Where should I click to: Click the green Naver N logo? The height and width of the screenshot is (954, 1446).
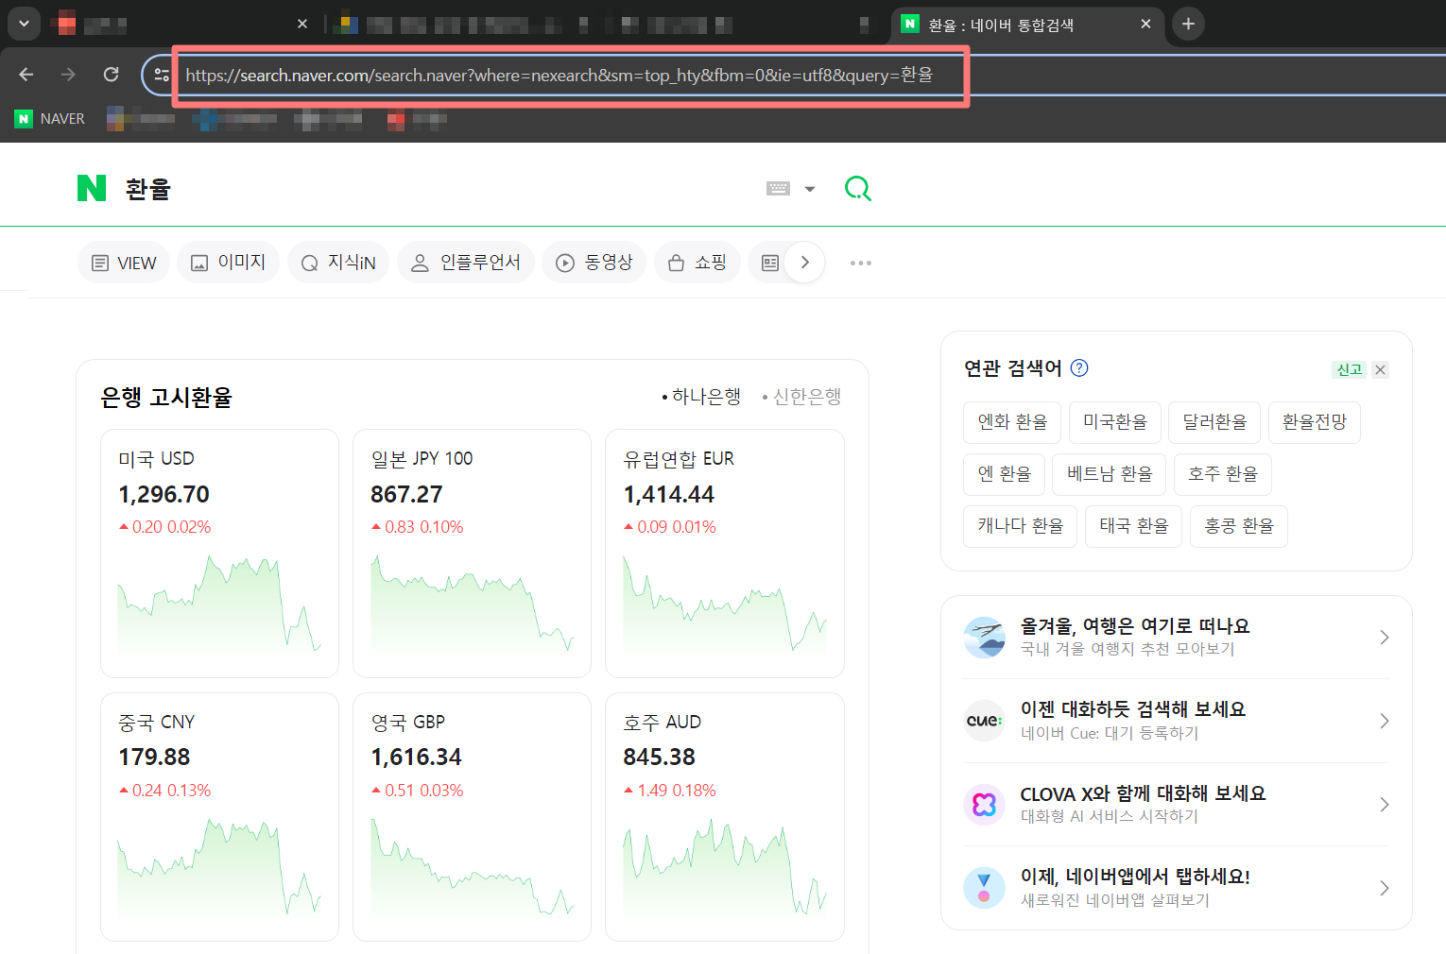[92, 188]
